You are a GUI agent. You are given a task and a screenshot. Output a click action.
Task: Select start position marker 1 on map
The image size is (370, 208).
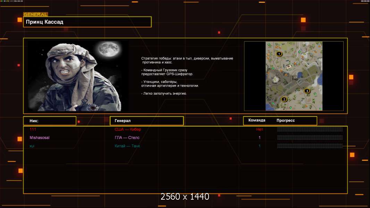click(x=279, y=54)
